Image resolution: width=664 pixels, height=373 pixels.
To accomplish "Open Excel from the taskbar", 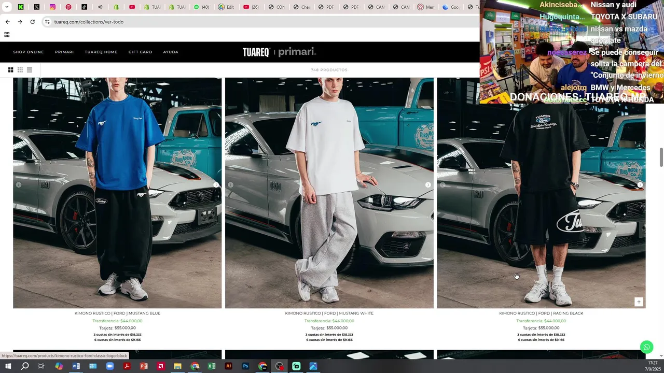I will click(x=212, y=366).
